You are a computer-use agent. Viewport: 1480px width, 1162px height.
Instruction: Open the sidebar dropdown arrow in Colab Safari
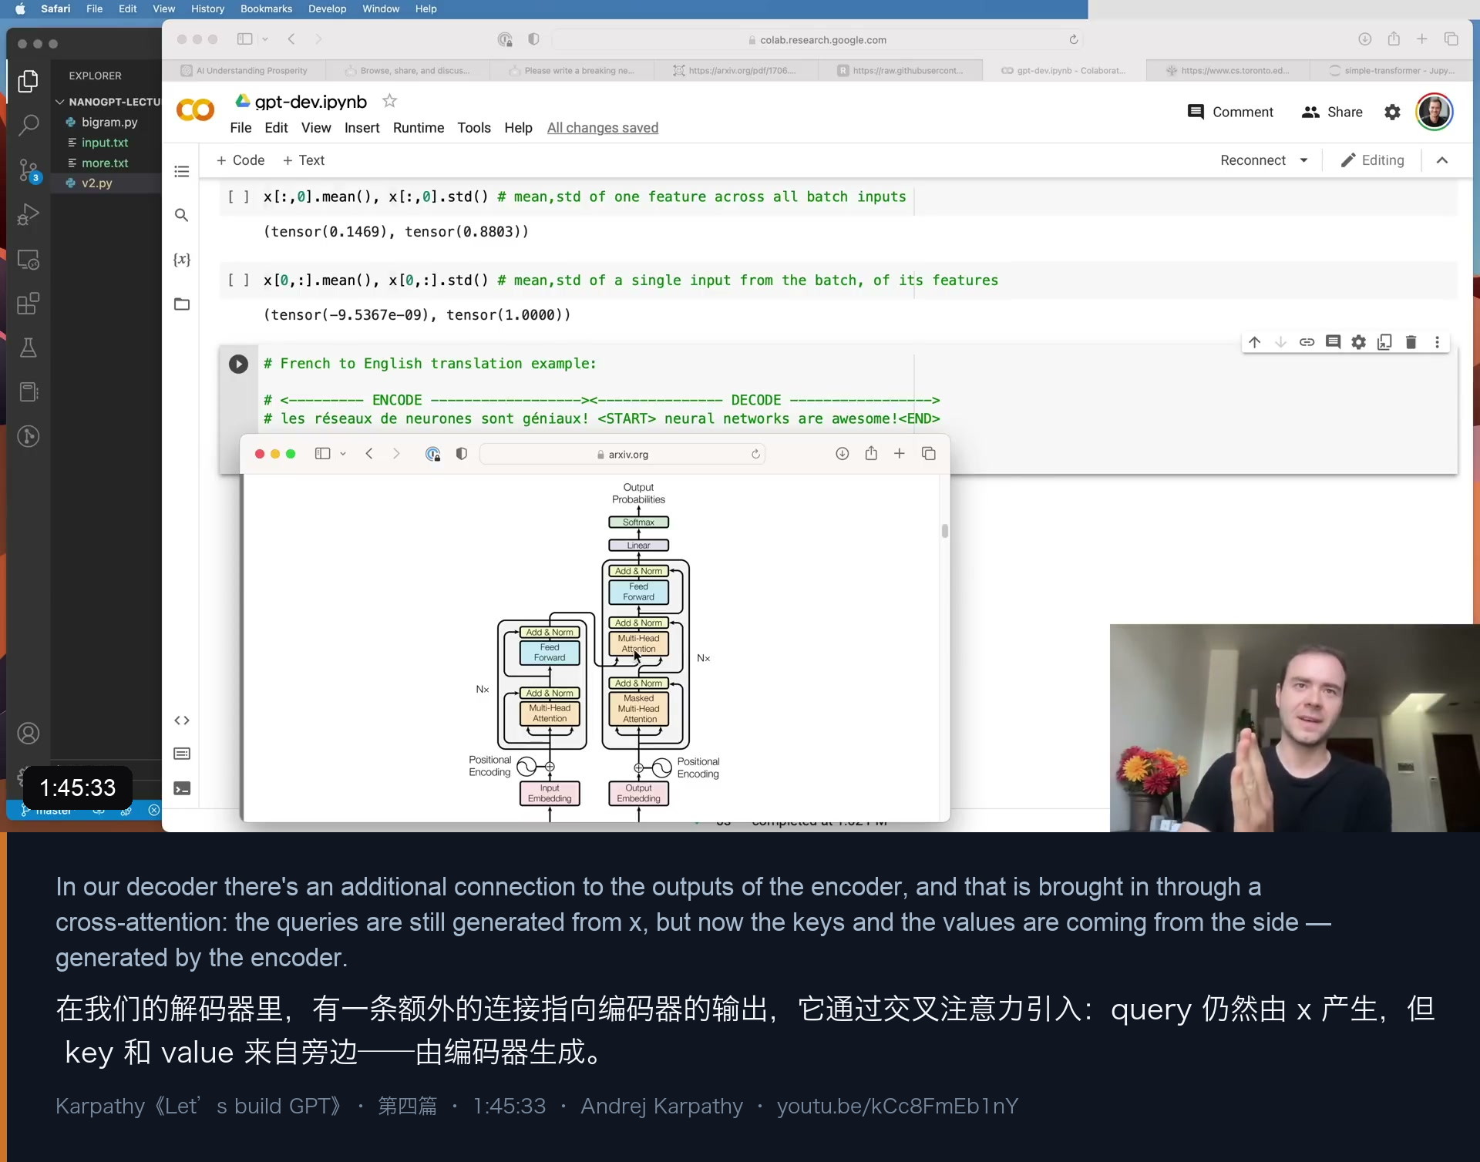265,39
